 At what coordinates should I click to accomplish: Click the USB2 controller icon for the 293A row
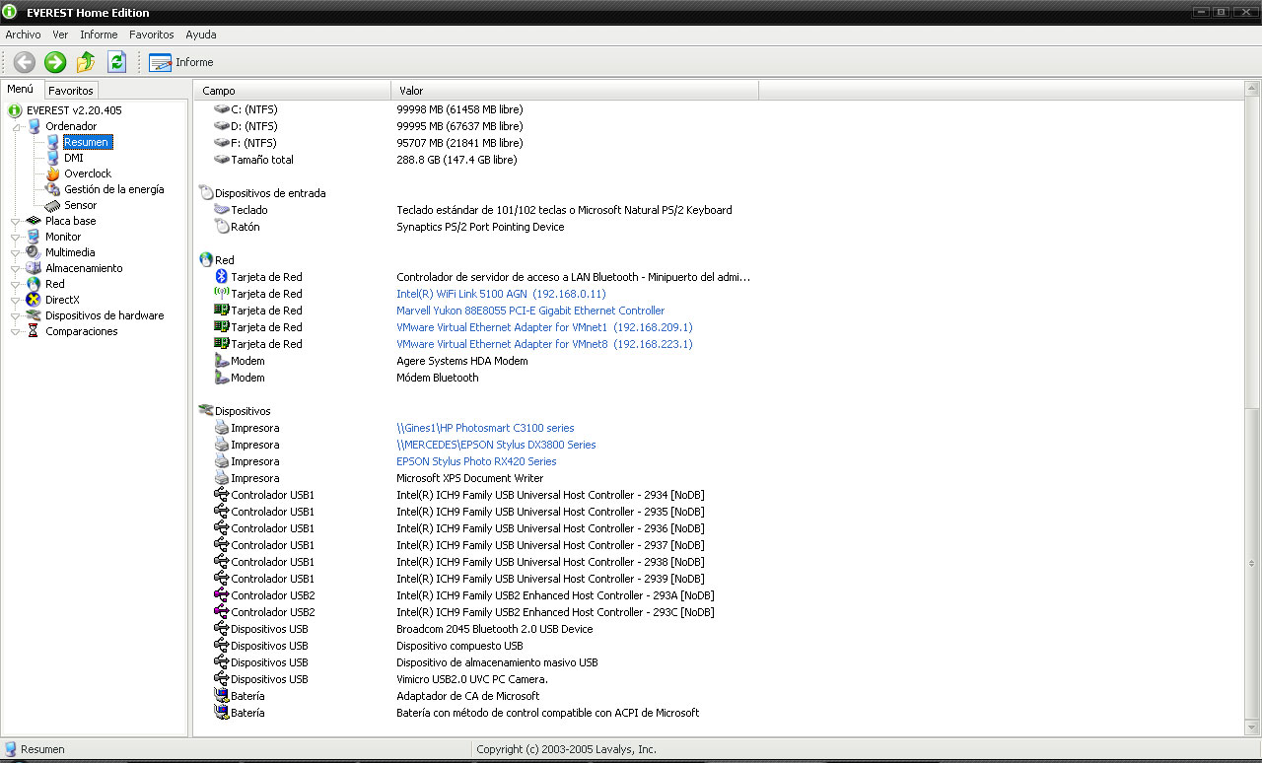222,595
